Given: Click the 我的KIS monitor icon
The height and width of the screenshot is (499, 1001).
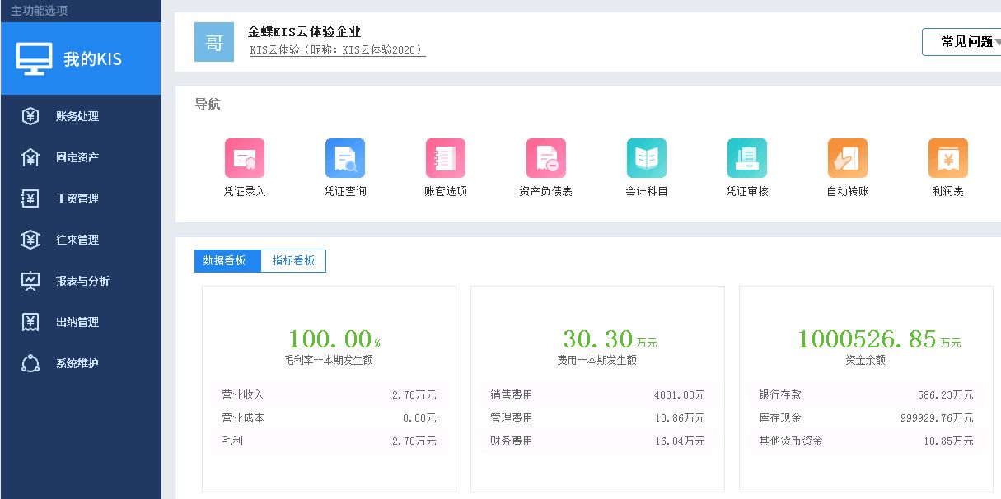Looking at the screenshot, I should (x=34, y=58).
